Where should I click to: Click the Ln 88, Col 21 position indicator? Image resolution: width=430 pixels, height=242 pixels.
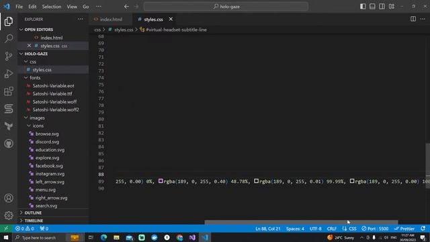pyautogui.click(x=267, y=229)
